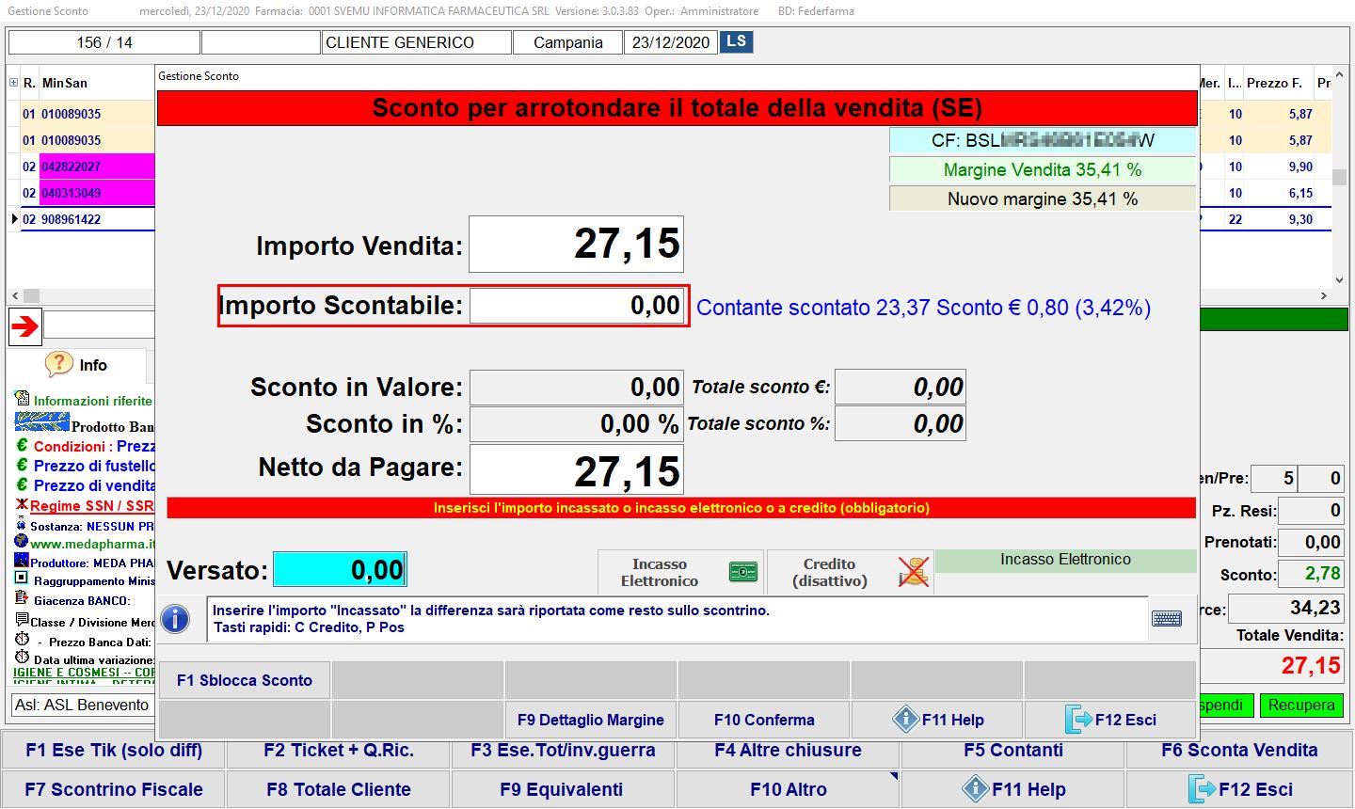The width and height of the screenshot is (1355, 809).
Task: Click the F12 Esci icon in the bottom bar
Action: (1202, 789)
